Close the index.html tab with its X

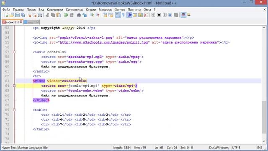coord(21,22)
